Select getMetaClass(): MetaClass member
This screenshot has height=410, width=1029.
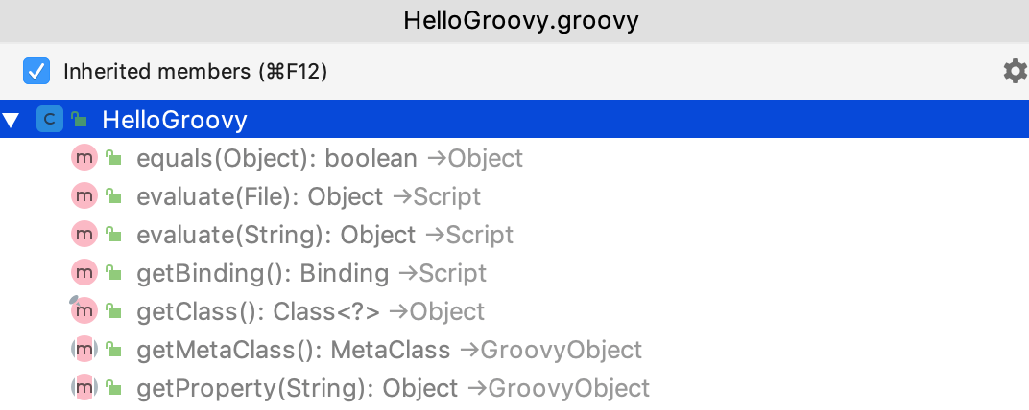click(293, 350)
